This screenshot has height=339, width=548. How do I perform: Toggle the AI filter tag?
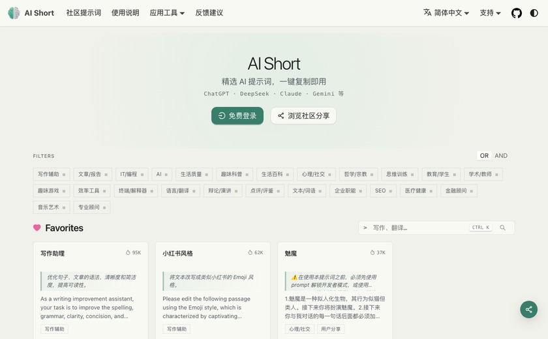(x=162, y=174)
